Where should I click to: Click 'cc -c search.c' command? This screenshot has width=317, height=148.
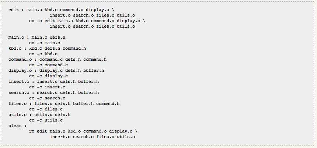pos(47,98)
